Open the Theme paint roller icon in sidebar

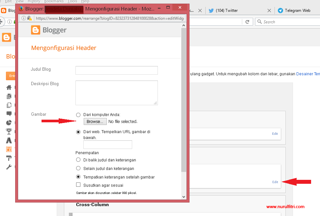pyautogui.click(x=9, y=158)
